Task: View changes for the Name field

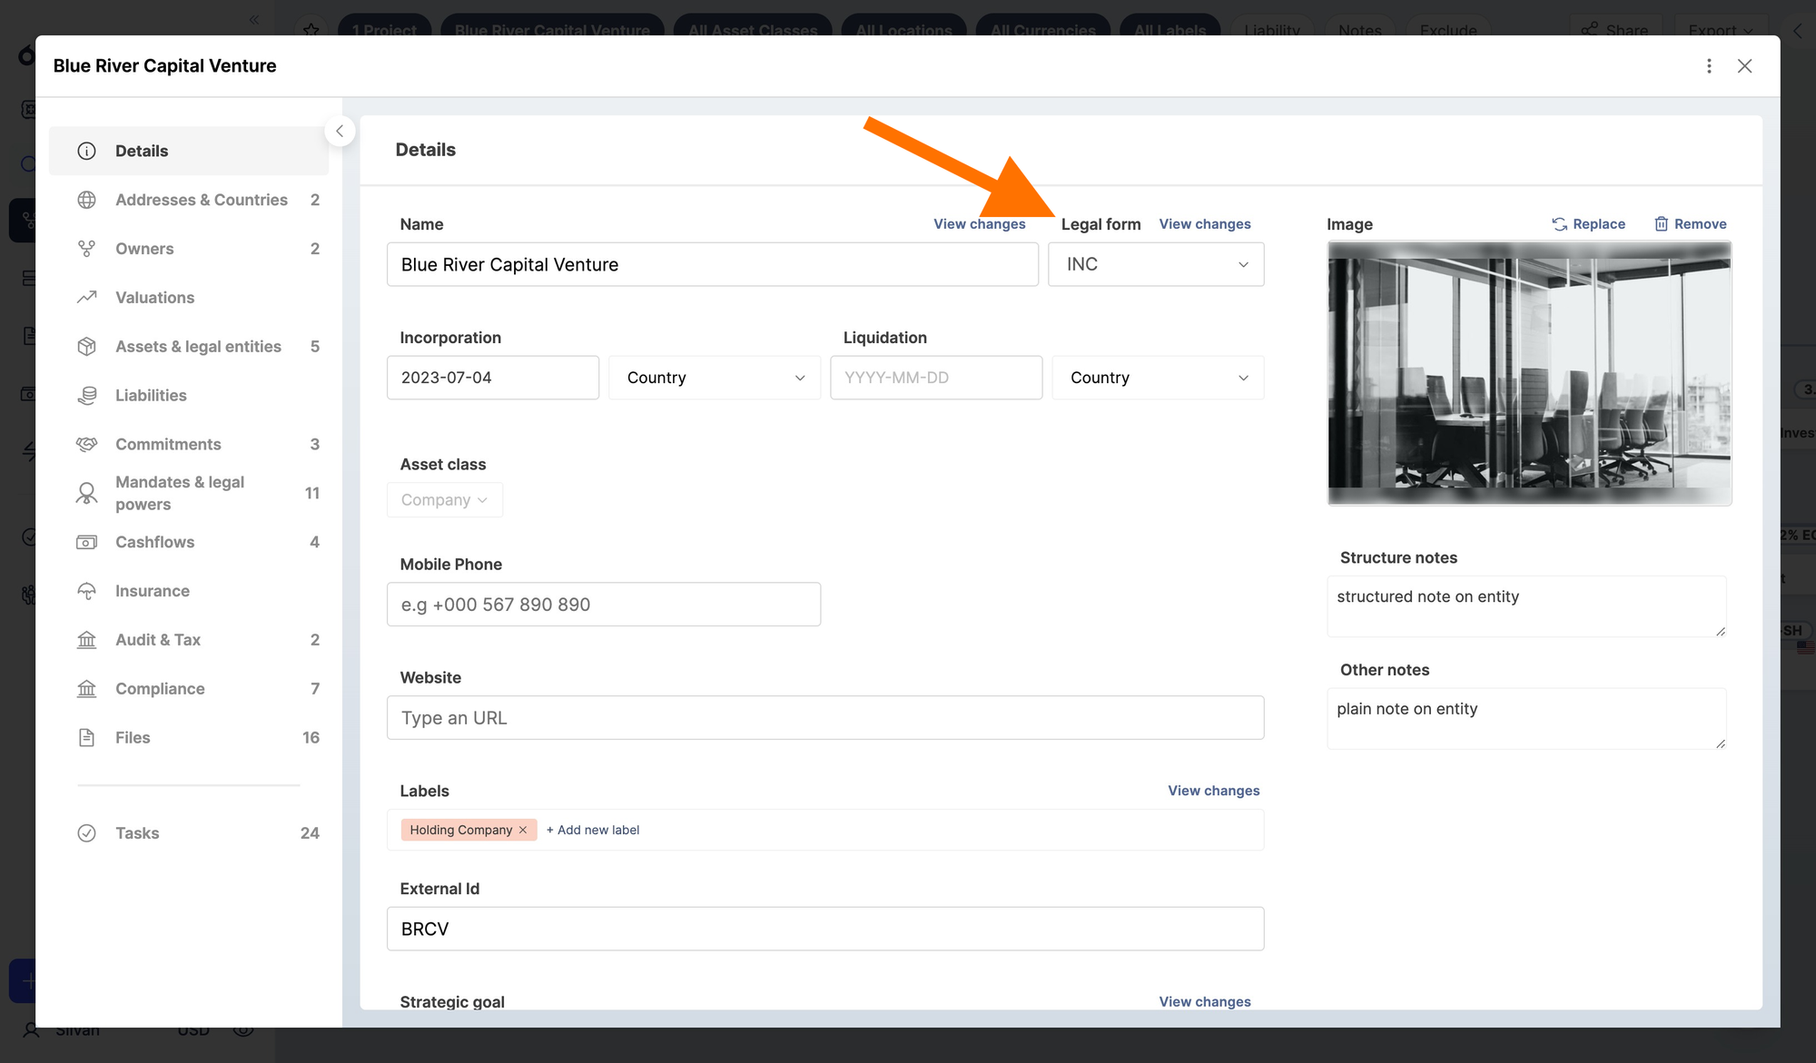Action: tap(980, 224)
